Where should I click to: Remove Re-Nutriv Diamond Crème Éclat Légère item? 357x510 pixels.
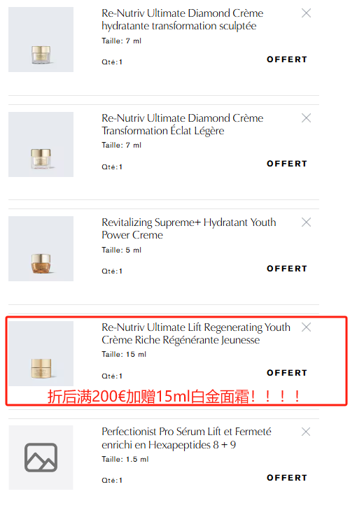pyautogui.click(x=306, y=118)
